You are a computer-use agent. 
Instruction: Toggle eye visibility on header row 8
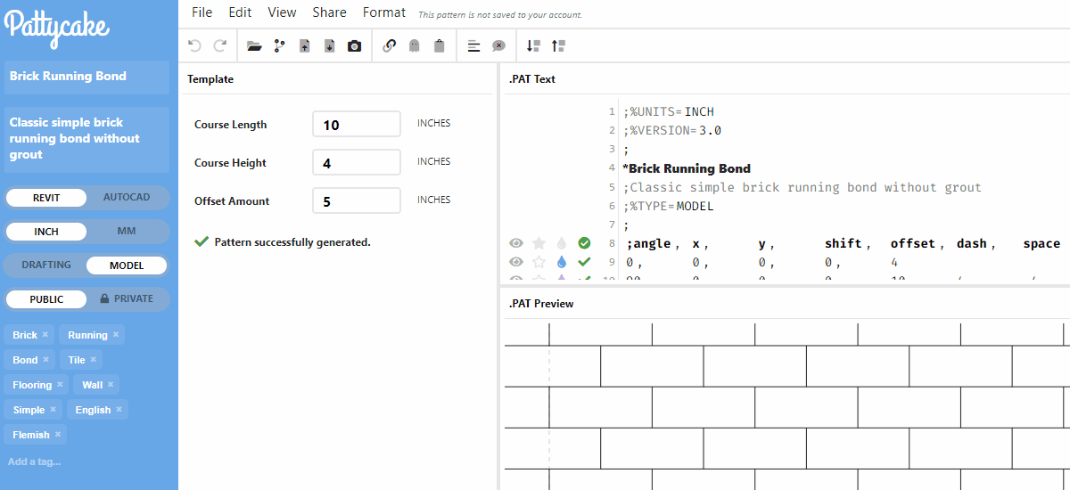point(515,242)
